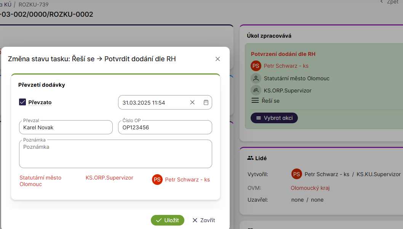This screenshot has height=229, width=403.
Task: Click the PS avatar in dialog
Action: click(x=157, y=180)
